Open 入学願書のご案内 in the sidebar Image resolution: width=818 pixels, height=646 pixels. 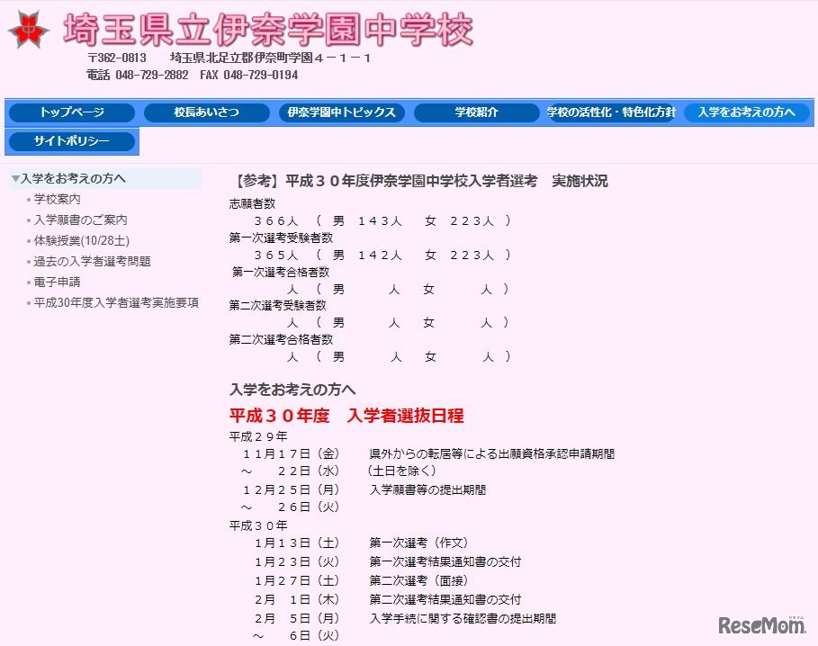coord(79,220)
